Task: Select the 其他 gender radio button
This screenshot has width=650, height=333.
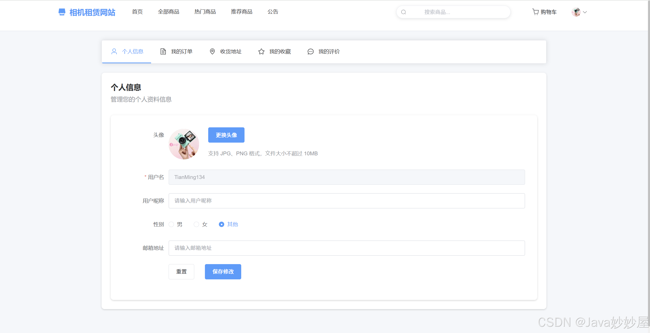Action: tap(221, 224)
